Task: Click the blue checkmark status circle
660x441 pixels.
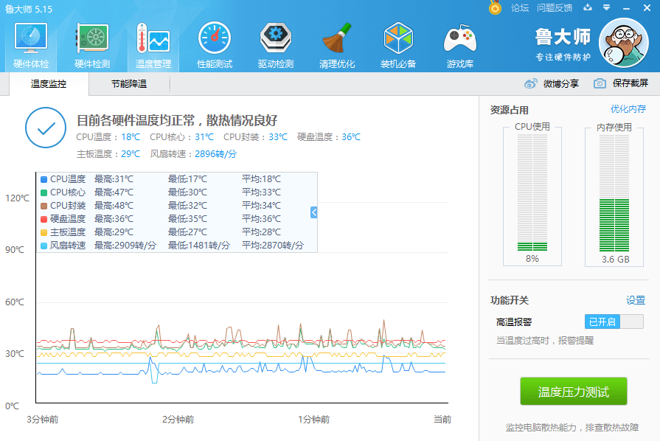Action: (46, 128)
